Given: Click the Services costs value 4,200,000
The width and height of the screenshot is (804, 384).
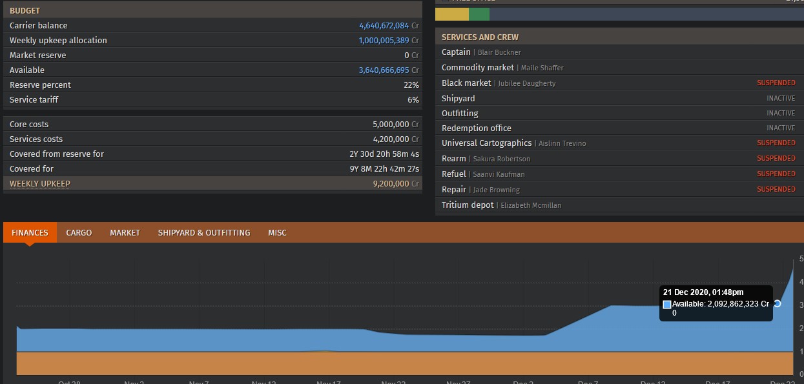Looking at the screenshot, I should pyautogui.click(x=391, y=139).
